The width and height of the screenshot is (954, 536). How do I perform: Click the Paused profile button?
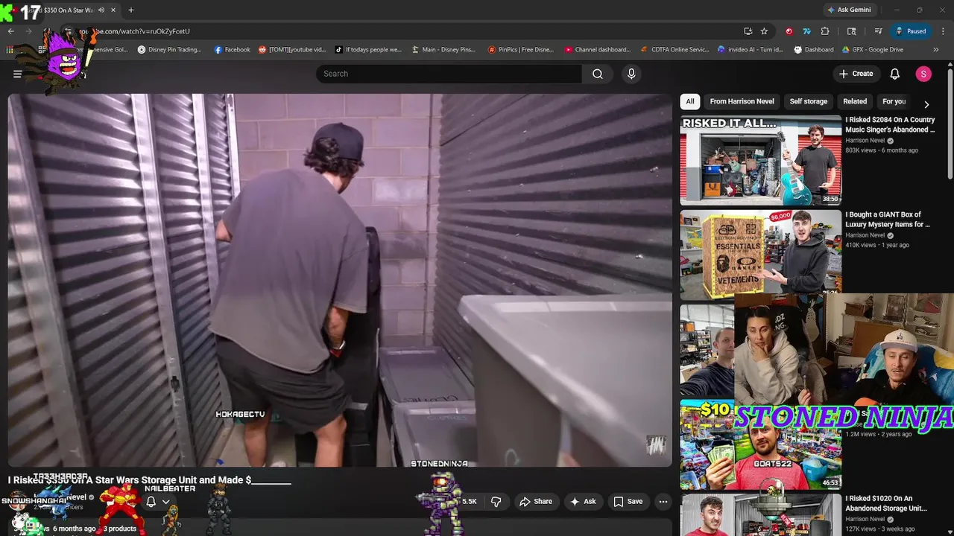click(911, 31)
